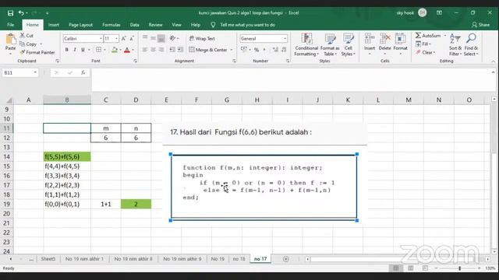Collapse the ribbon with the arrow
The width and height of the screenshot is (499, 280).
coord(493,61)
